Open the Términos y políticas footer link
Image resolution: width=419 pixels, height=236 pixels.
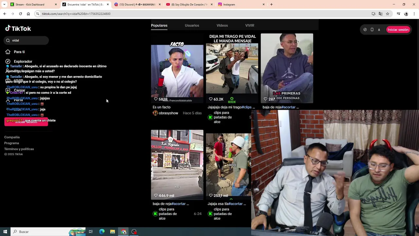19,149
